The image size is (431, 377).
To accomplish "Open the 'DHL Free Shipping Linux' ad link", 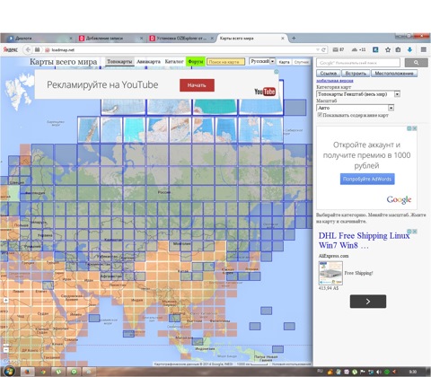I will coord(364,241).
